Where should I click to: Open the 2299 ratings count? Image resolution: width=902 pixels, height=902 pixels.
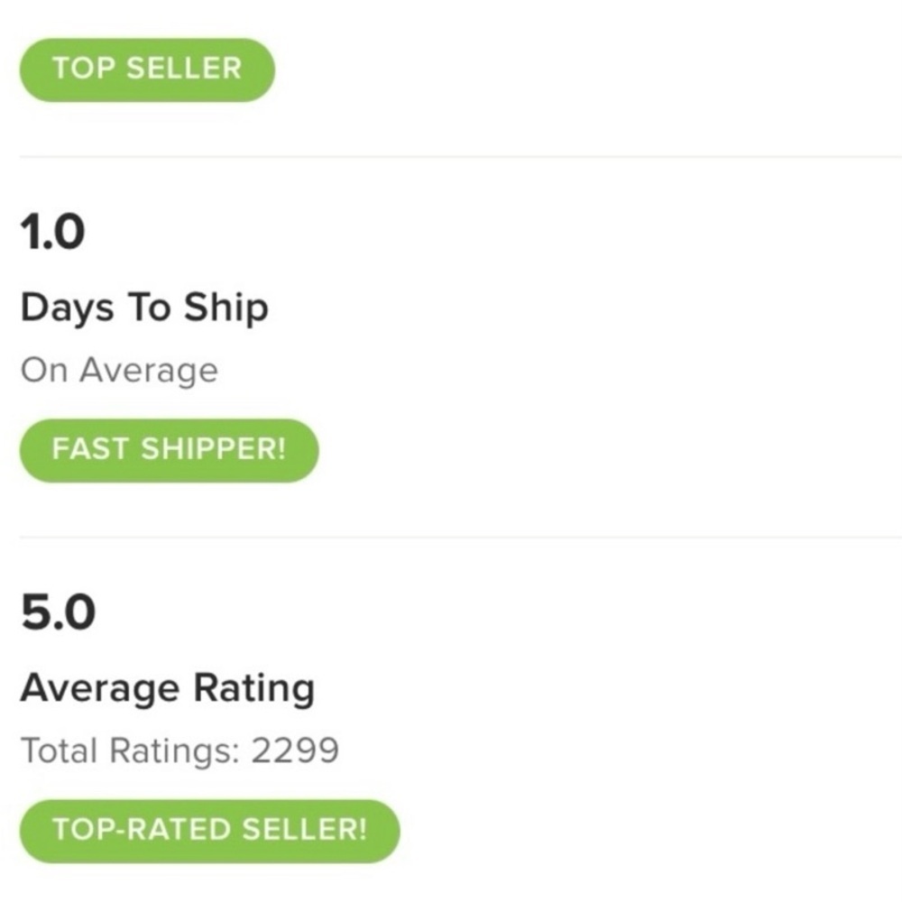click(295, 750)
